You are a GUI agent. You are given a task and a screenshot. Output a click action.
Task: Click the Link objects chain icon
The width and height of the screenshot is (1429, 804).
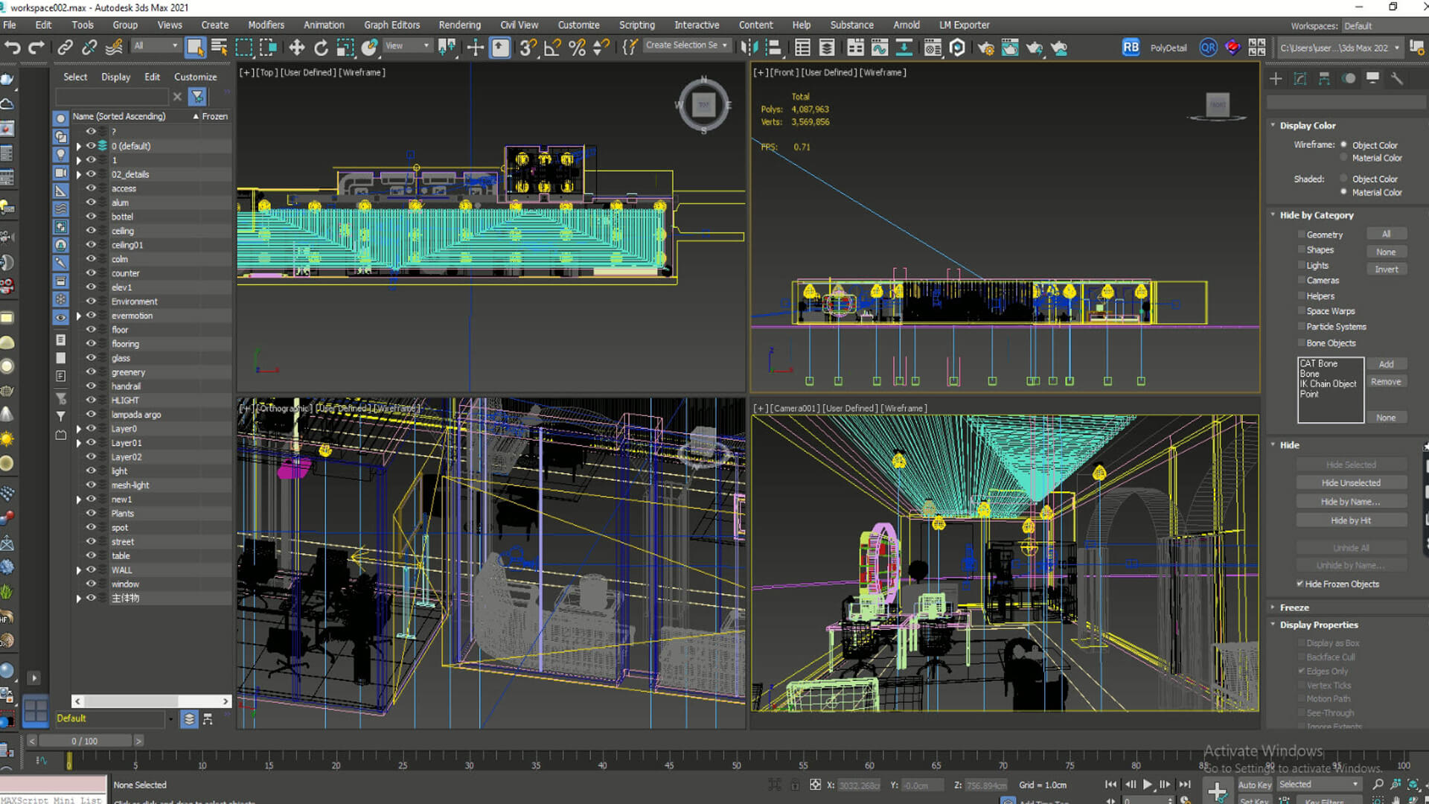(x=65, y=48)
